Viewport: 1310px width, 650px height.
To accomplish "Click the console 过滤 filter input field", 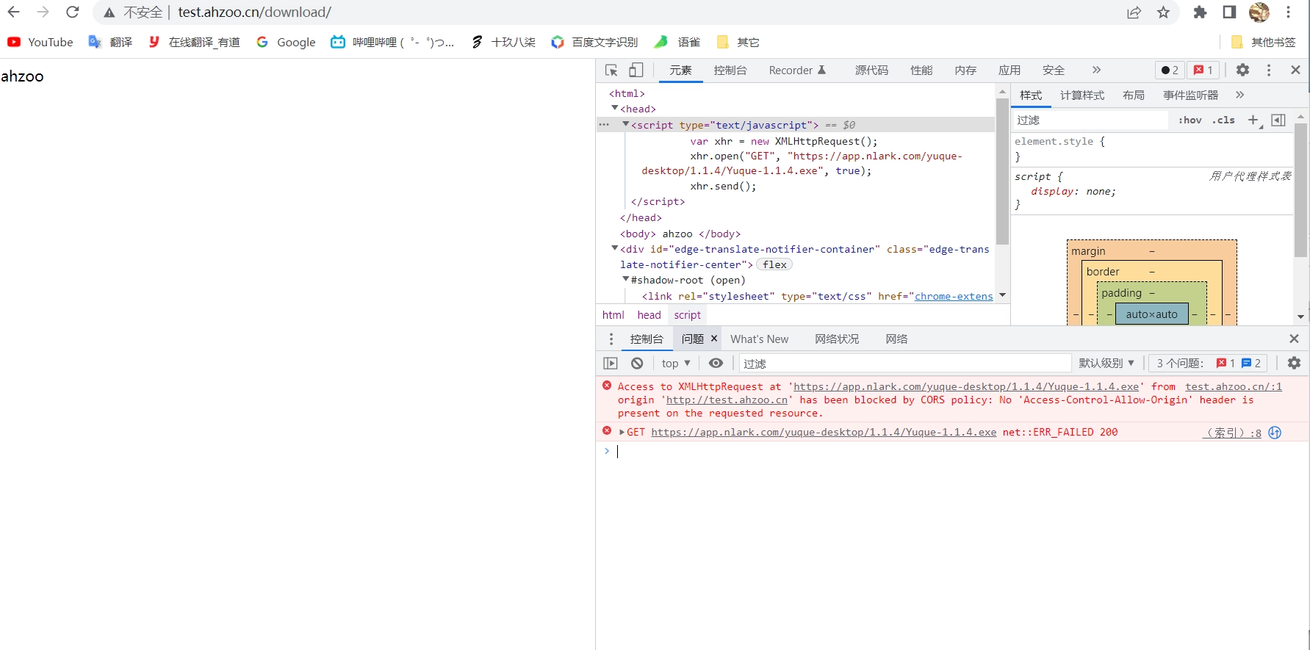I will pyautogui.click(x=904, y=364).
